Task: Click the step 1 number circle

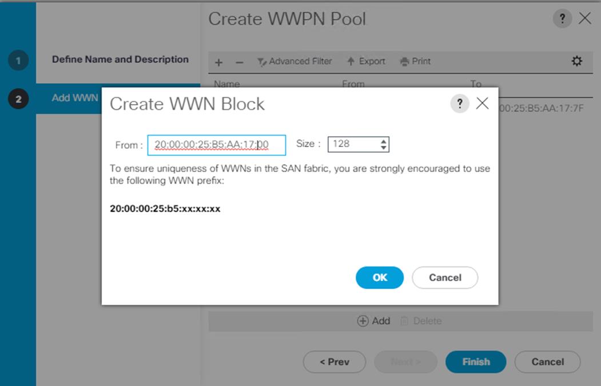Action: pyautogui.click(x=18, y=60)
